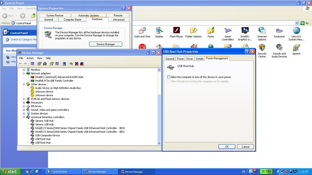Switch to the Power tab in USB Root Hub Properties

[x=180, y=59]
